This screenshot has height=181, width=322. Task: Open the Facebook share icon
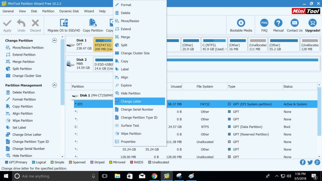pyautogui.click(x=303, y=162)
